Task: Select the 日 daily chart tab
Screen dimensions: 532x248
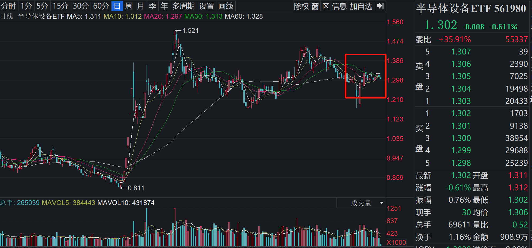Action: [117, 6]
